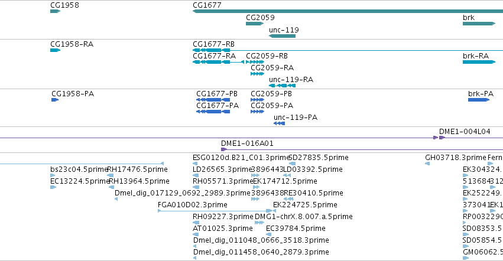The width and height of the screenshot is (503, 261).
Task: Click the DMG1-chrX.8.007.a.5prime label
Action: pyautogui.click(x=304, y=217)
